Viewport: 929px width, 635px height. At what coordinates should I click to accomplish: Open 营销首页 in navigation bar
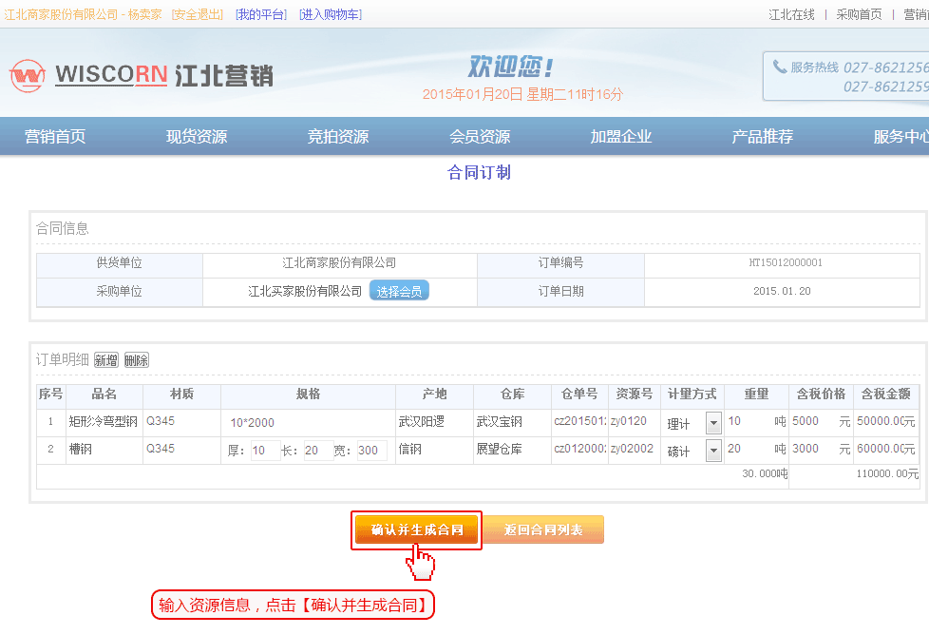click(x=55, y=136)
